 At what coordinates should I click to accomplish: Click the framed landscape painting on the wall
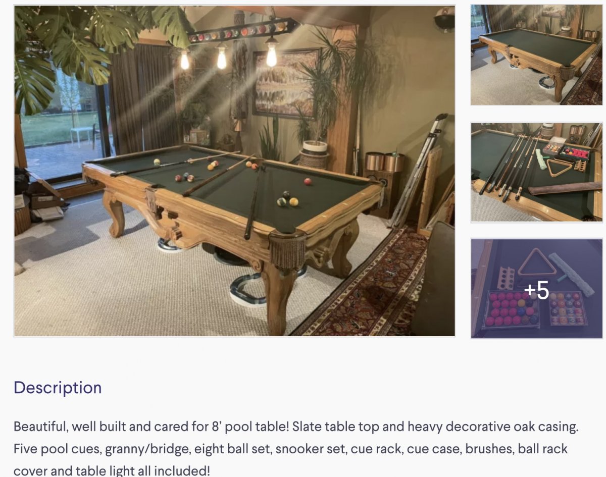point(285,83)
